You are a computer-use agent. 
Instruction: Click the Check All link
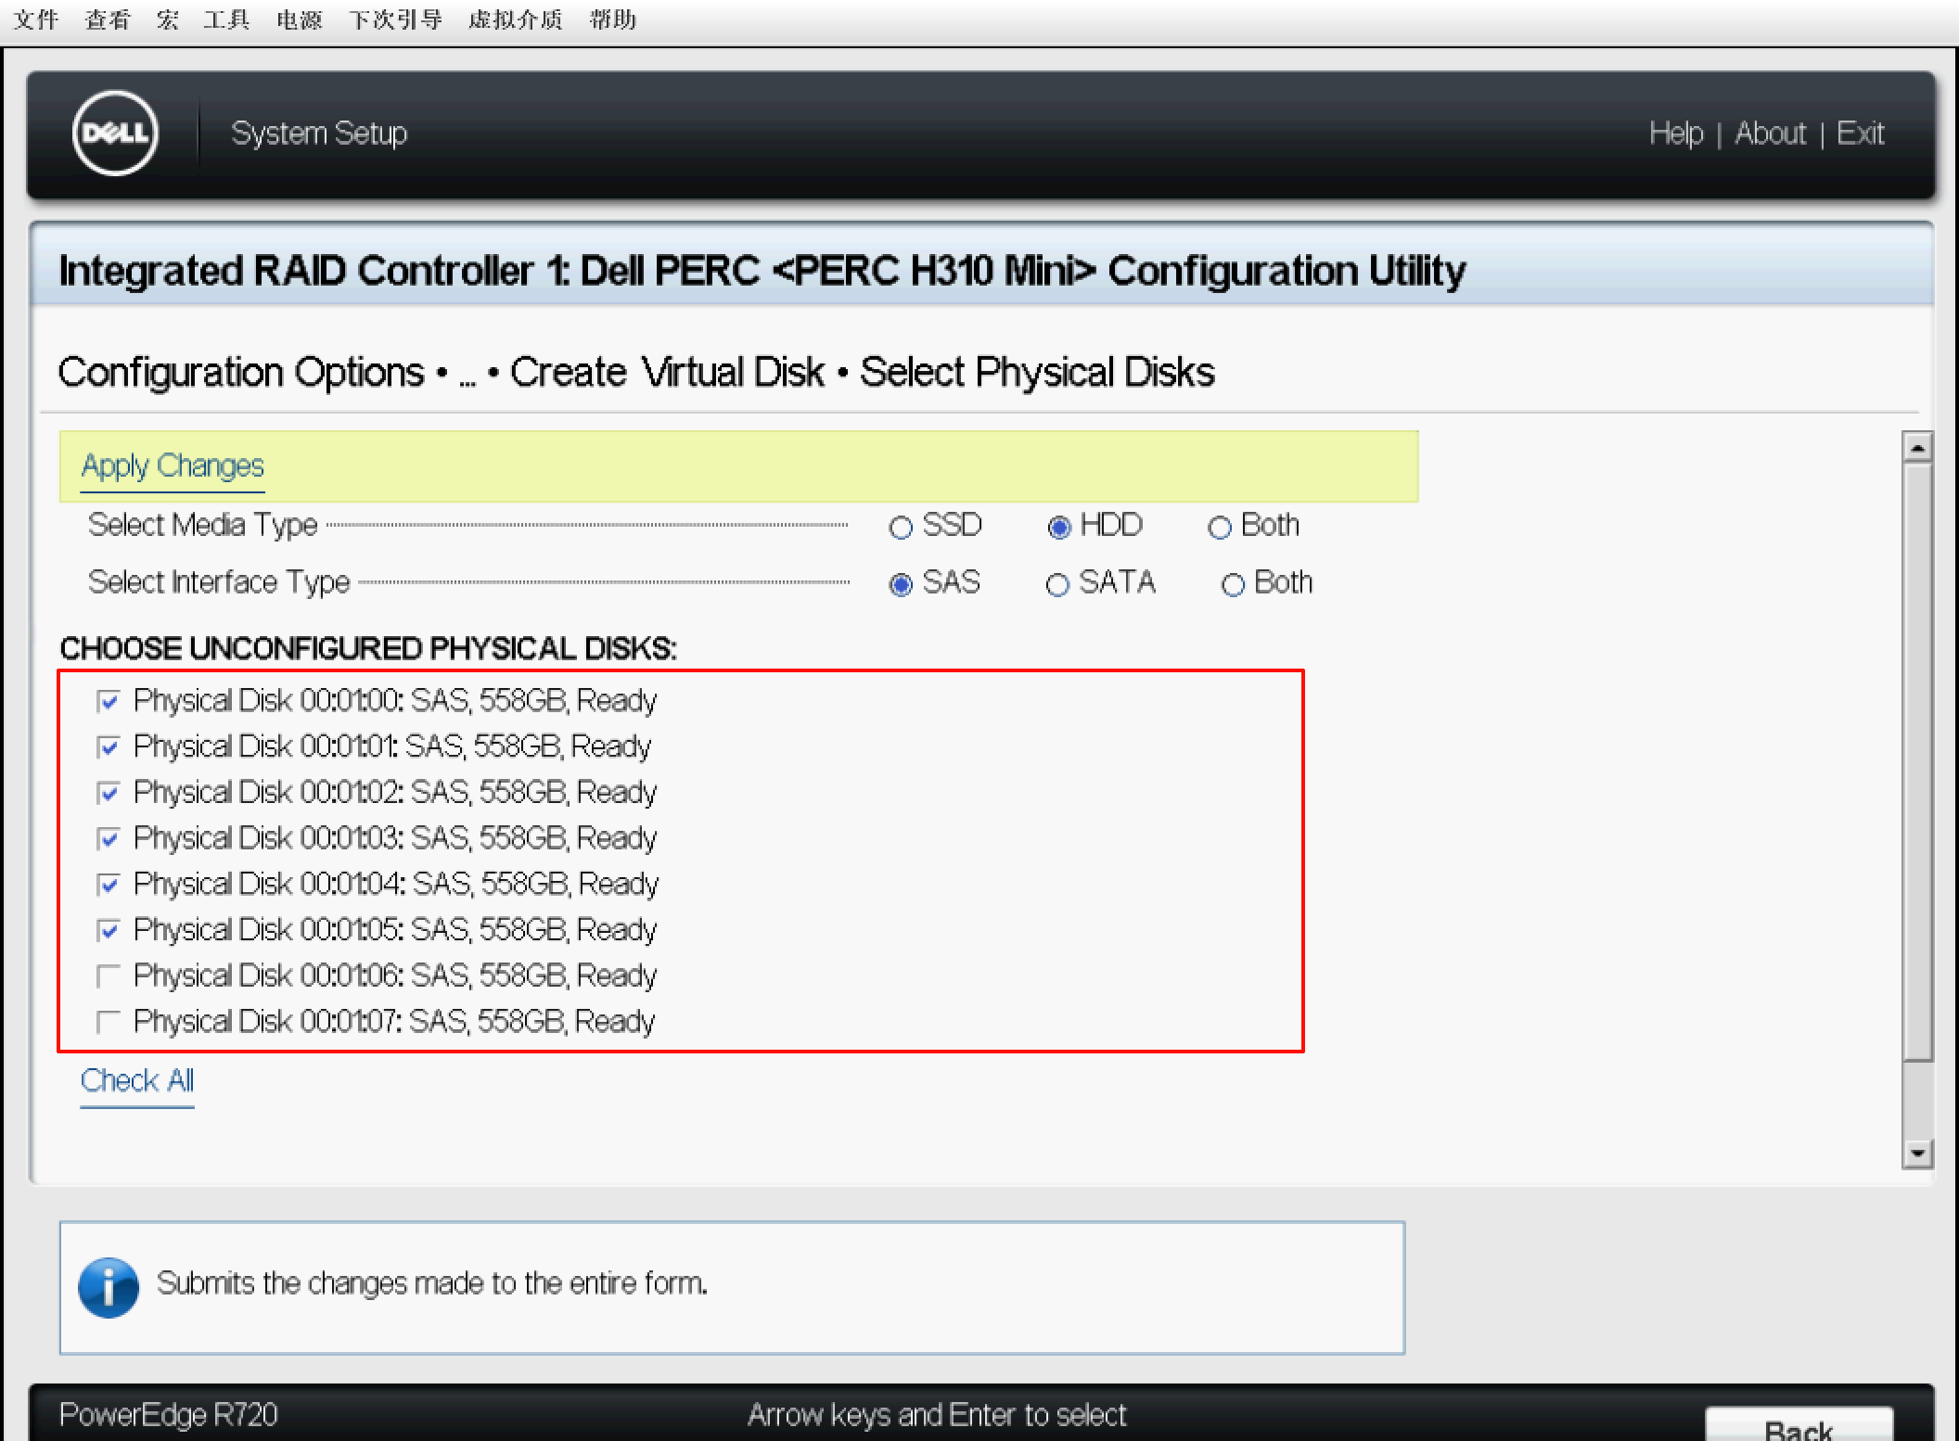coord(137,1081)
